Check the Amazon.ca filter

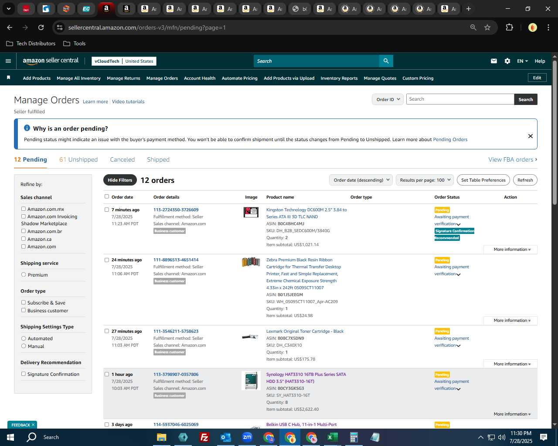click(x=24, y=239)
